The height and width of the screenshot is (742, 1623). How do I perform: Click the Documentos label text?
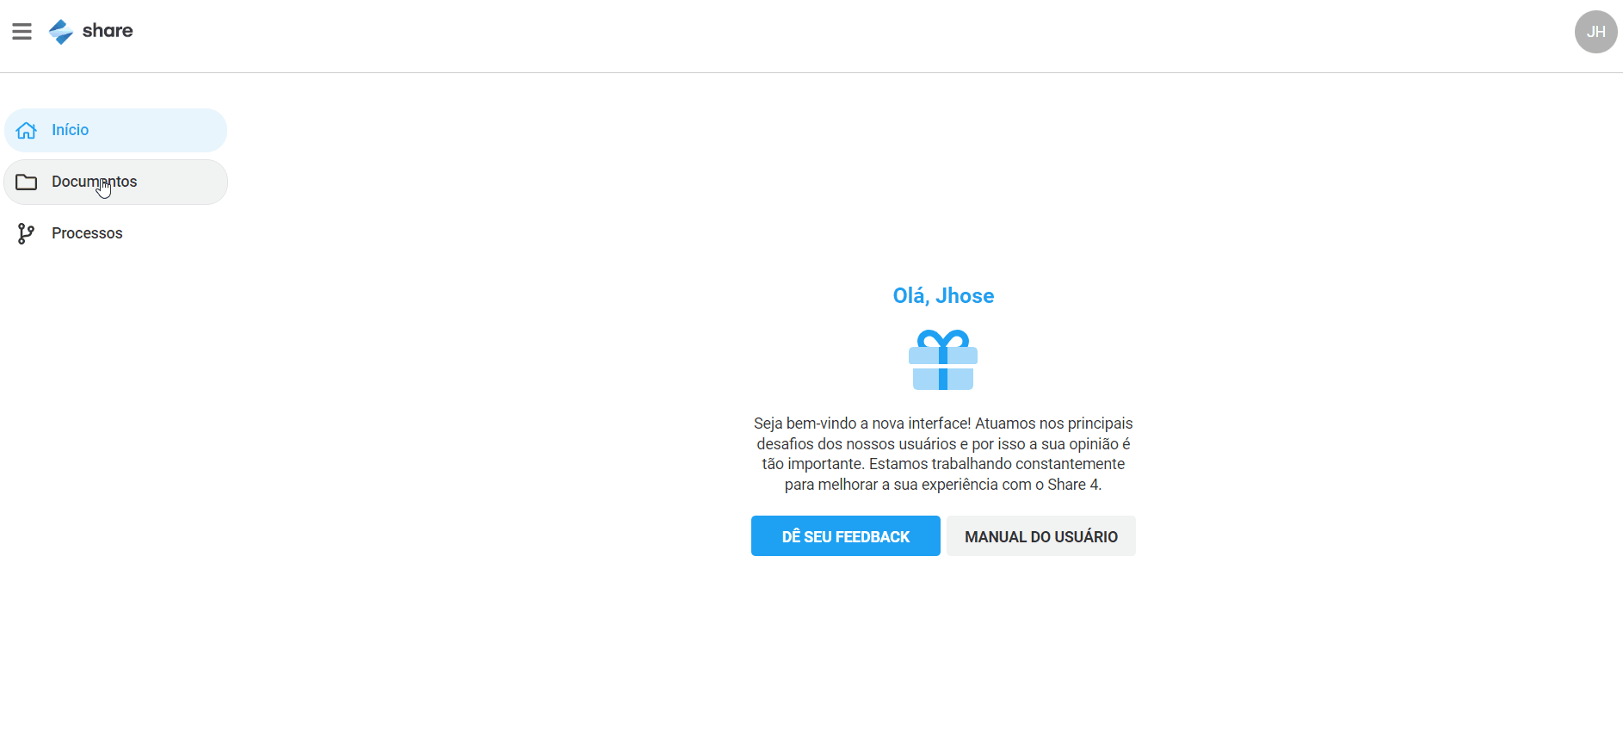95,182
